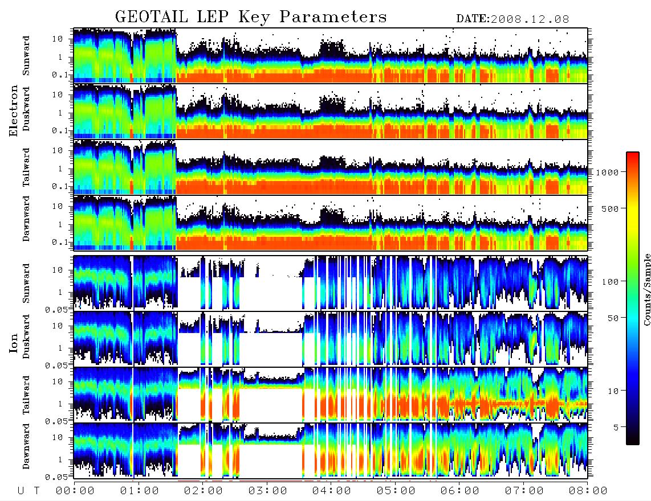Viewport: 651px width, 501px height.
Task: Click the 03:00 time tick label
Action: [x=268, y=491]
